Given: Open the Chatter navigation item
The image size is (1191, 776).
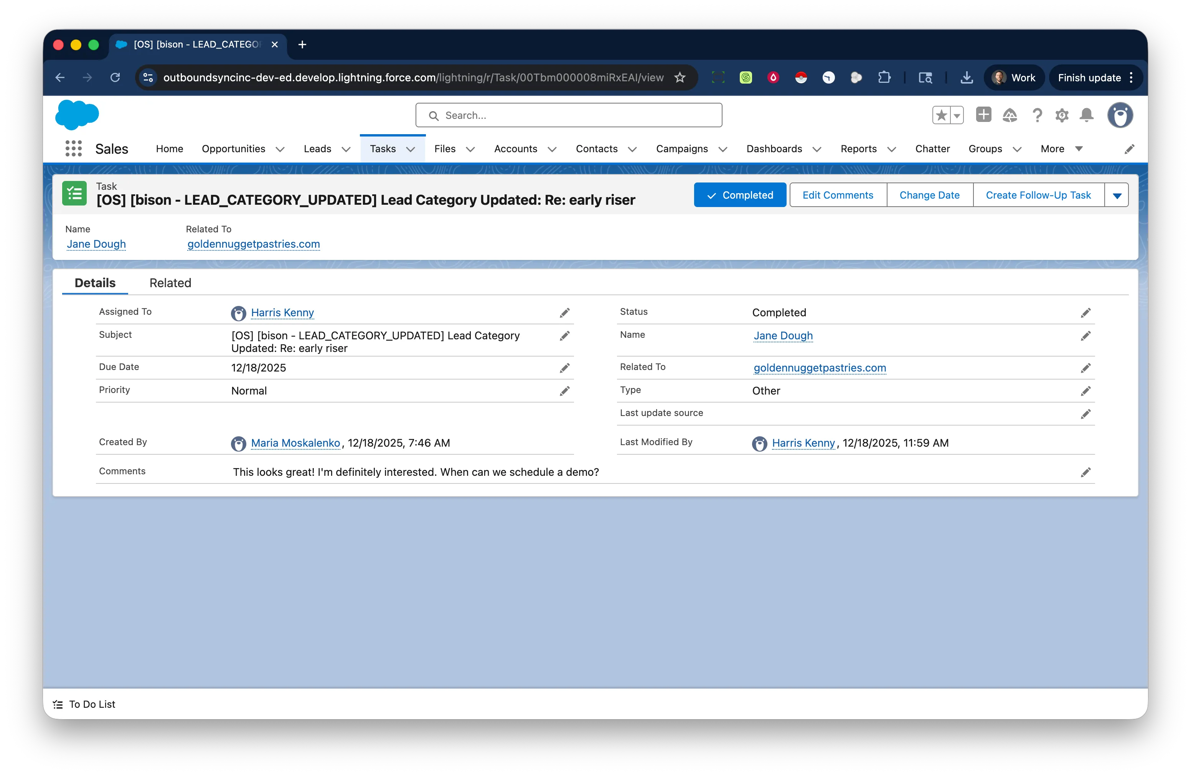Looking at the screenshot, I should 932,148.
